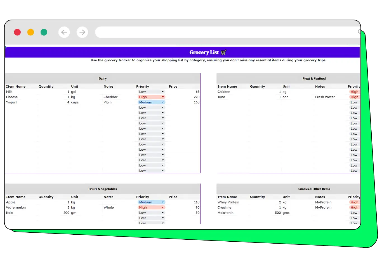The height and width of the screenshot is (266, 382).
Task: Open Apple Medium priority dropdown
Action: coord(162,202)
